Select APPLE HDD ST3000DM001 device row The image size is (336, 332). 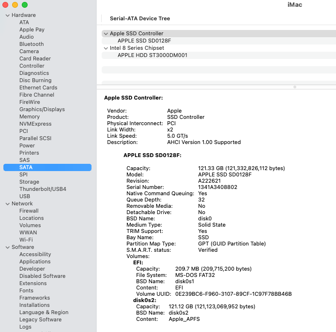(218, 56)
